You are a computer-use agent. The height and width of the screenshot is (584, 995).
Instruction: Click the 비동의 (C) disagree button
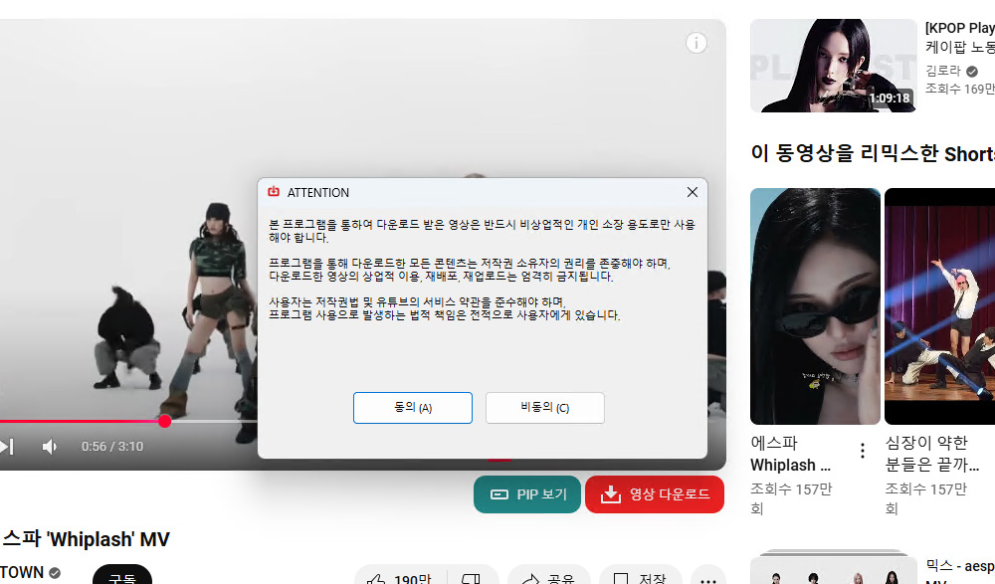coord(544,408)
